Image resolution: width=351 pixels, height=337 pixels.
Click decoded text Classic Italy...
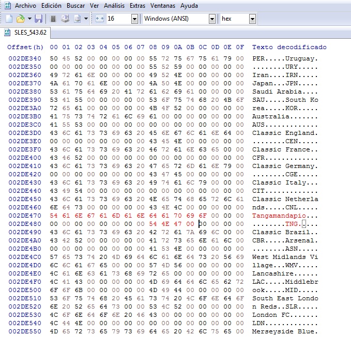279,182
